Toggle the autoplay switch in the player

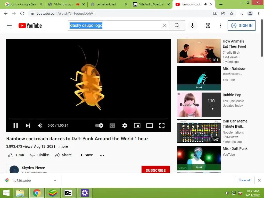point(99,126)
